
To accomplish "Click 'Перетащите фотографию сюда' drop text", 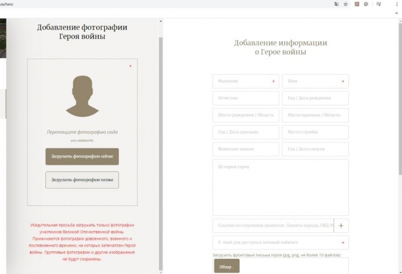I will (x=82, y=132).
